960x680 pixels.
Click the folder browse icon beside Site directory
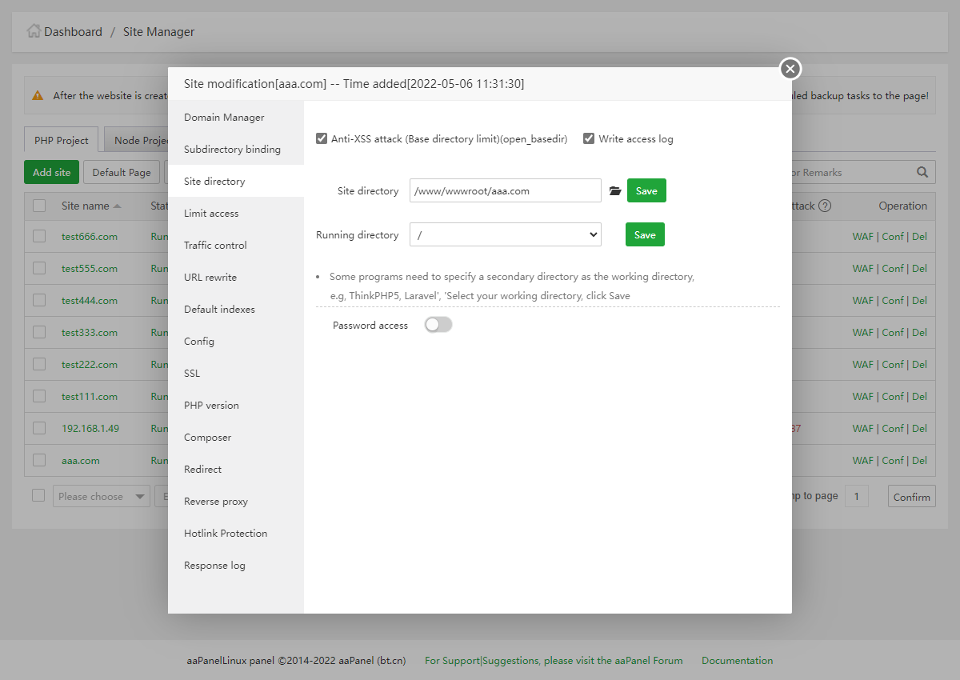point(614,191)
